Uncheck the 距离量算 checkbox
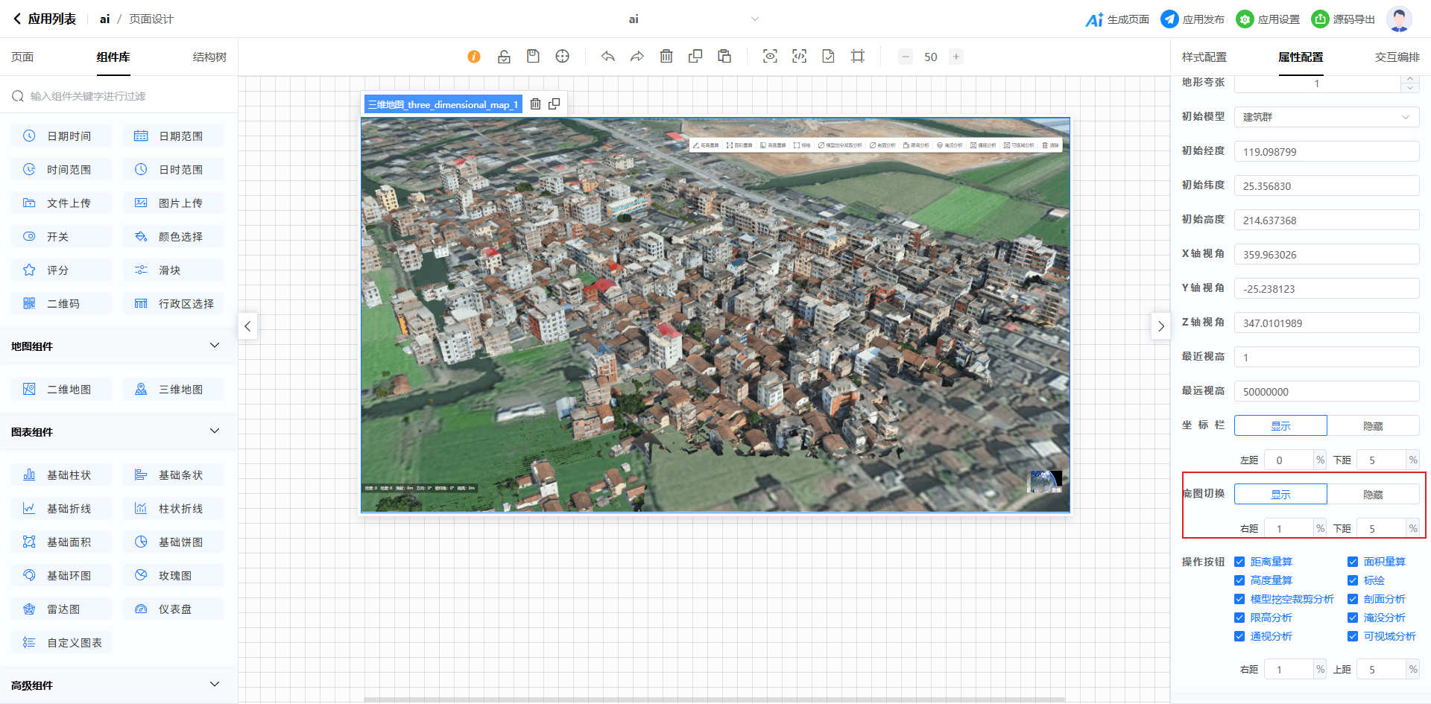The height and width of the screenshot is (704, 1431). coord(1239,562)
